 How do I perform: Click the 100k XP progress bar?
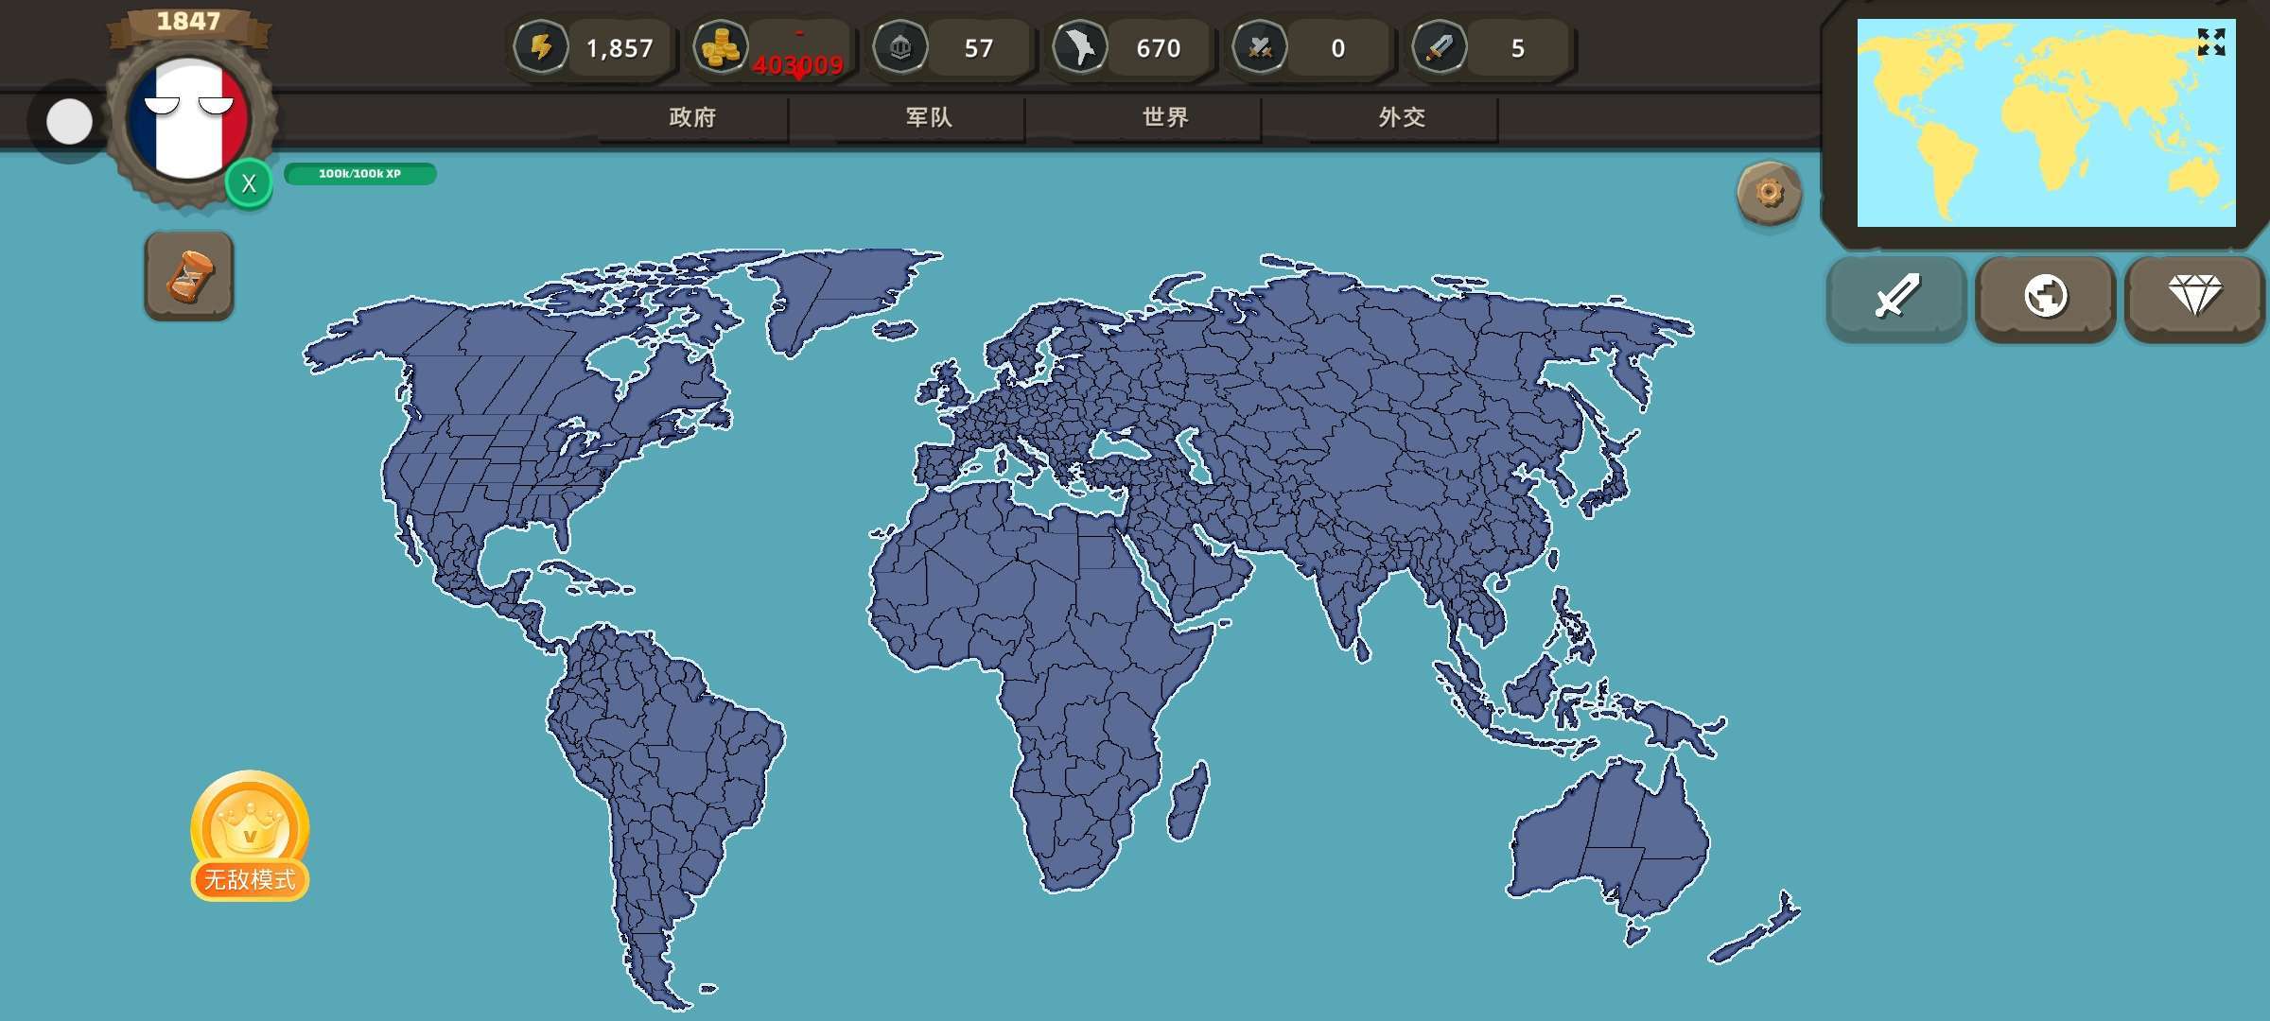pyautogui.click(x=359, y=174)
